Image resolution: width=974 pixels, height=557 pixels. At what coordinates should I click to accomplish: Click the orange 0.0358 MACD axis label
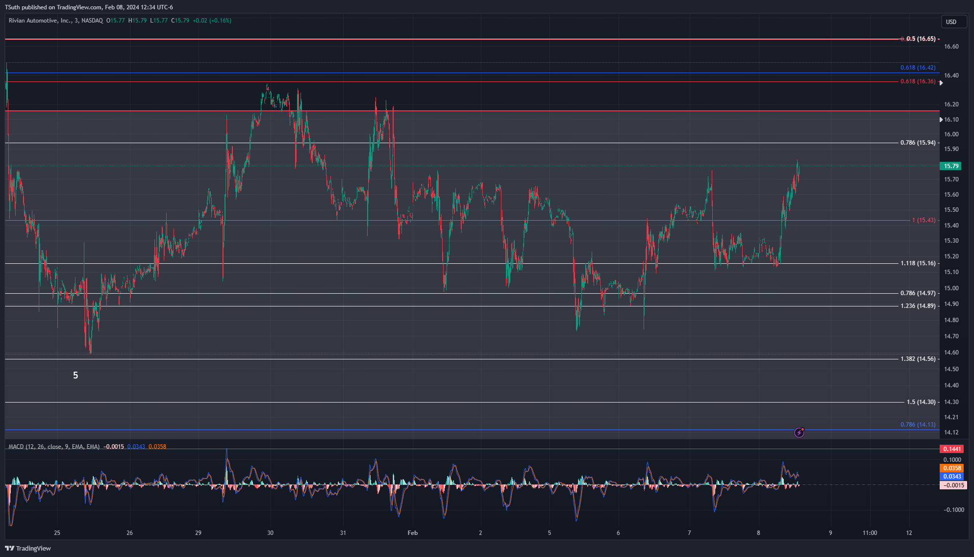click(x=951, y=468)
